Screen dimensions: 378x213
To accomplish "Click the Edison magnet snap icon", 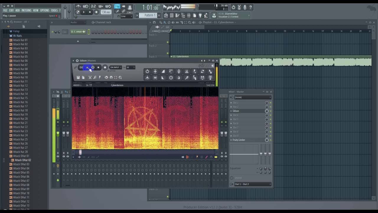I will point(111,78).
